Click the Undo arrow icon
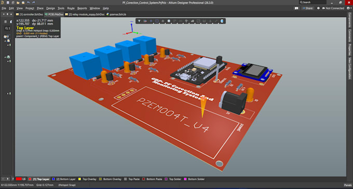This screenshot has width=353, height=189. [x=29, y=3]
